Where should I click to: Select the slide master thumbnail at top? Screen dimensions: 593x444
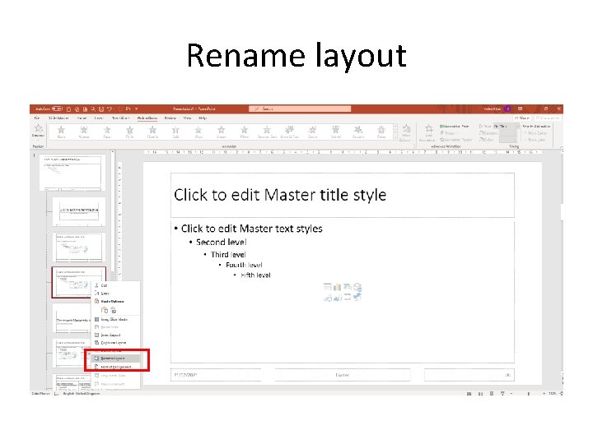(72, 173)
